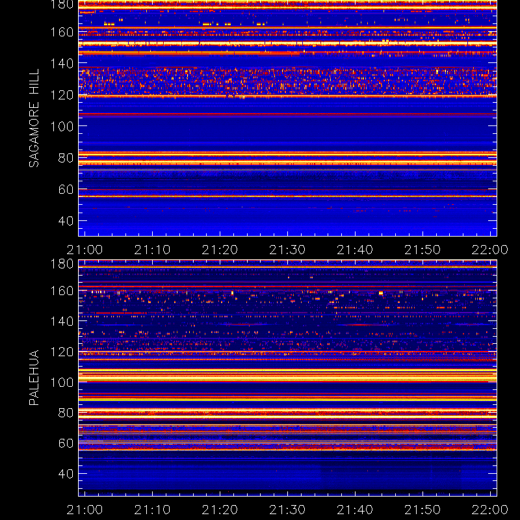Click 21:20 time label under Sagamore Hill plot
520x520 pixels.
pos(220,250)
